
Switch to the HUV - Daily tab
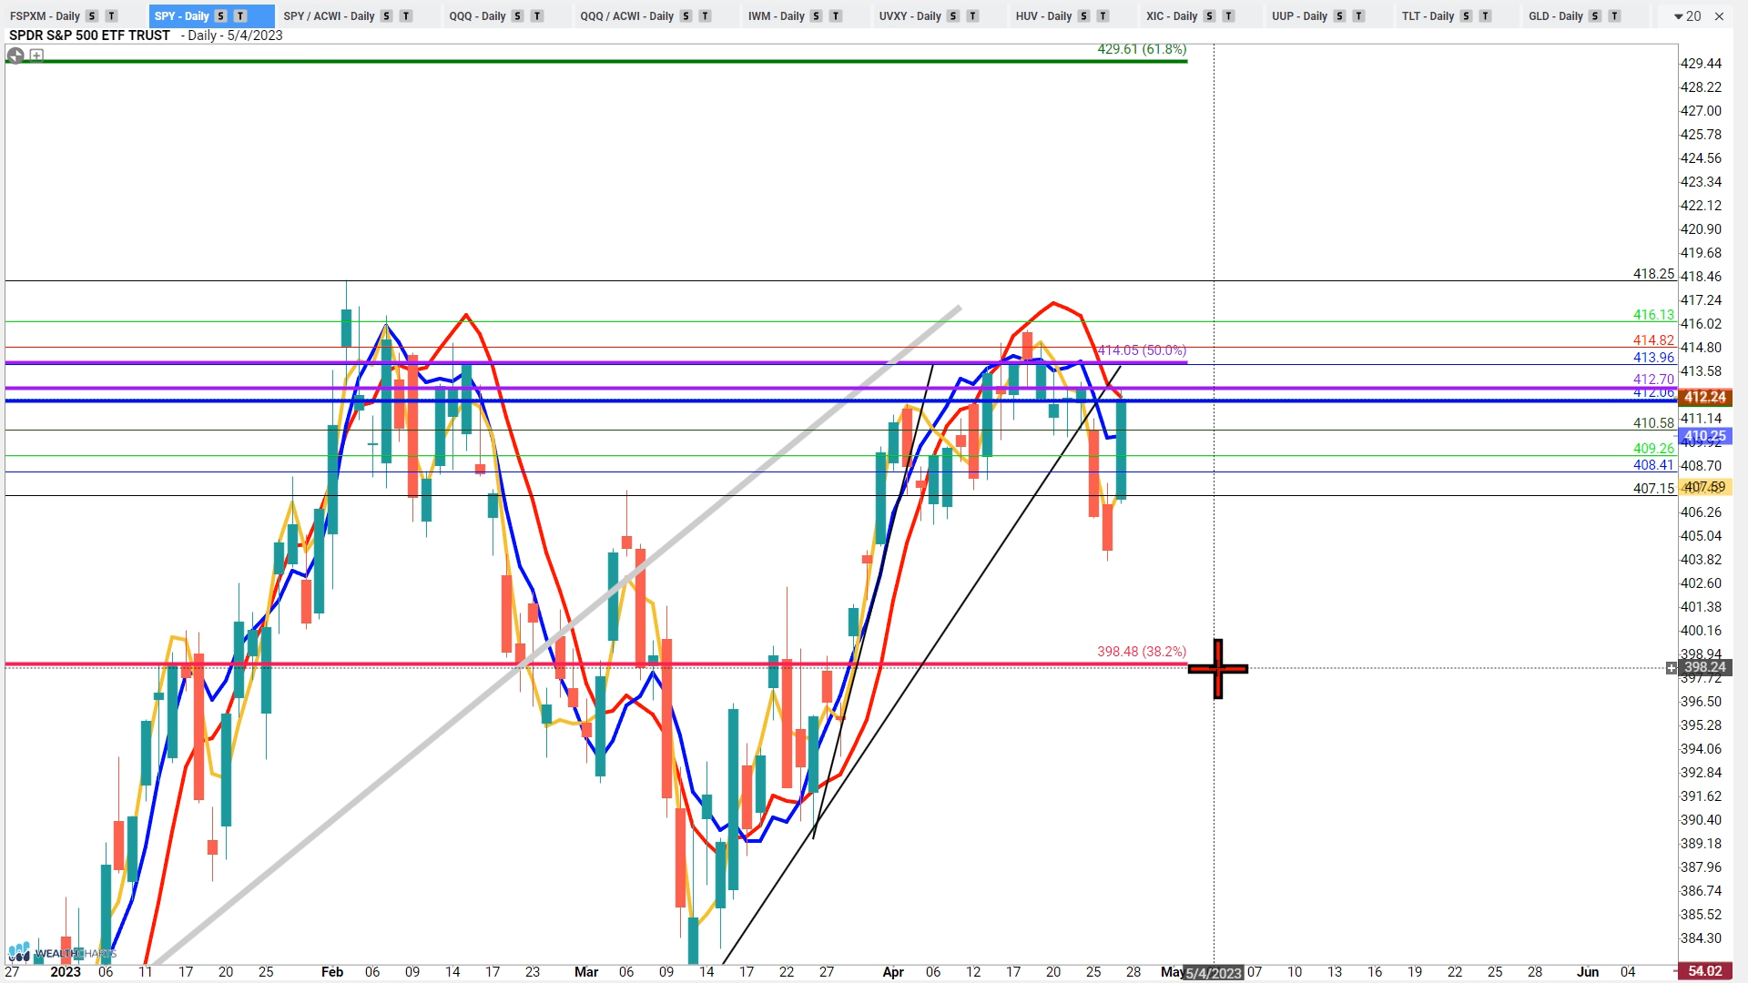pyautogui.click(x=1043, y=16)
